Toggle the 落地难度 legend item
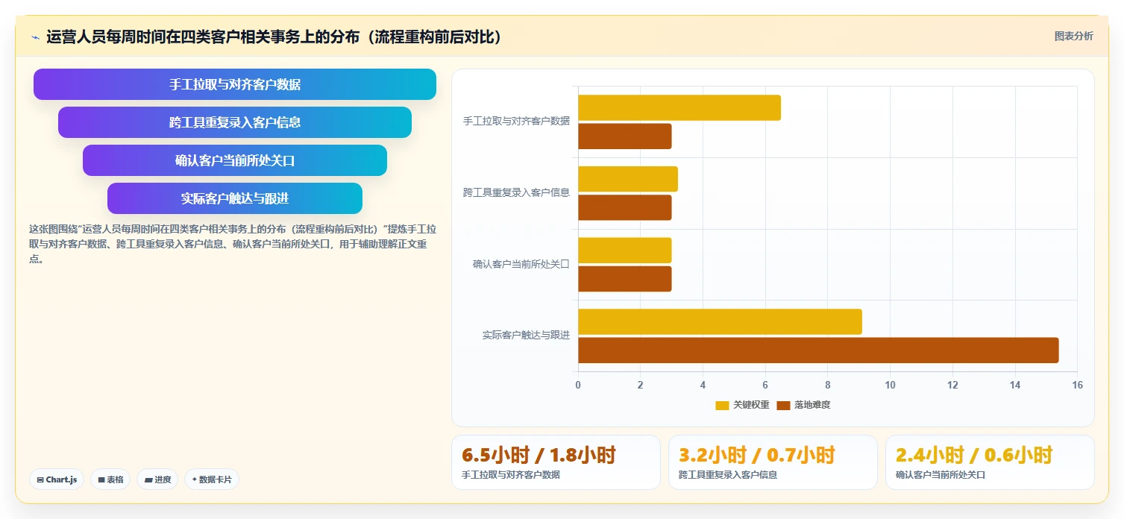1124x519 pixels. click(x=803, y=405)
